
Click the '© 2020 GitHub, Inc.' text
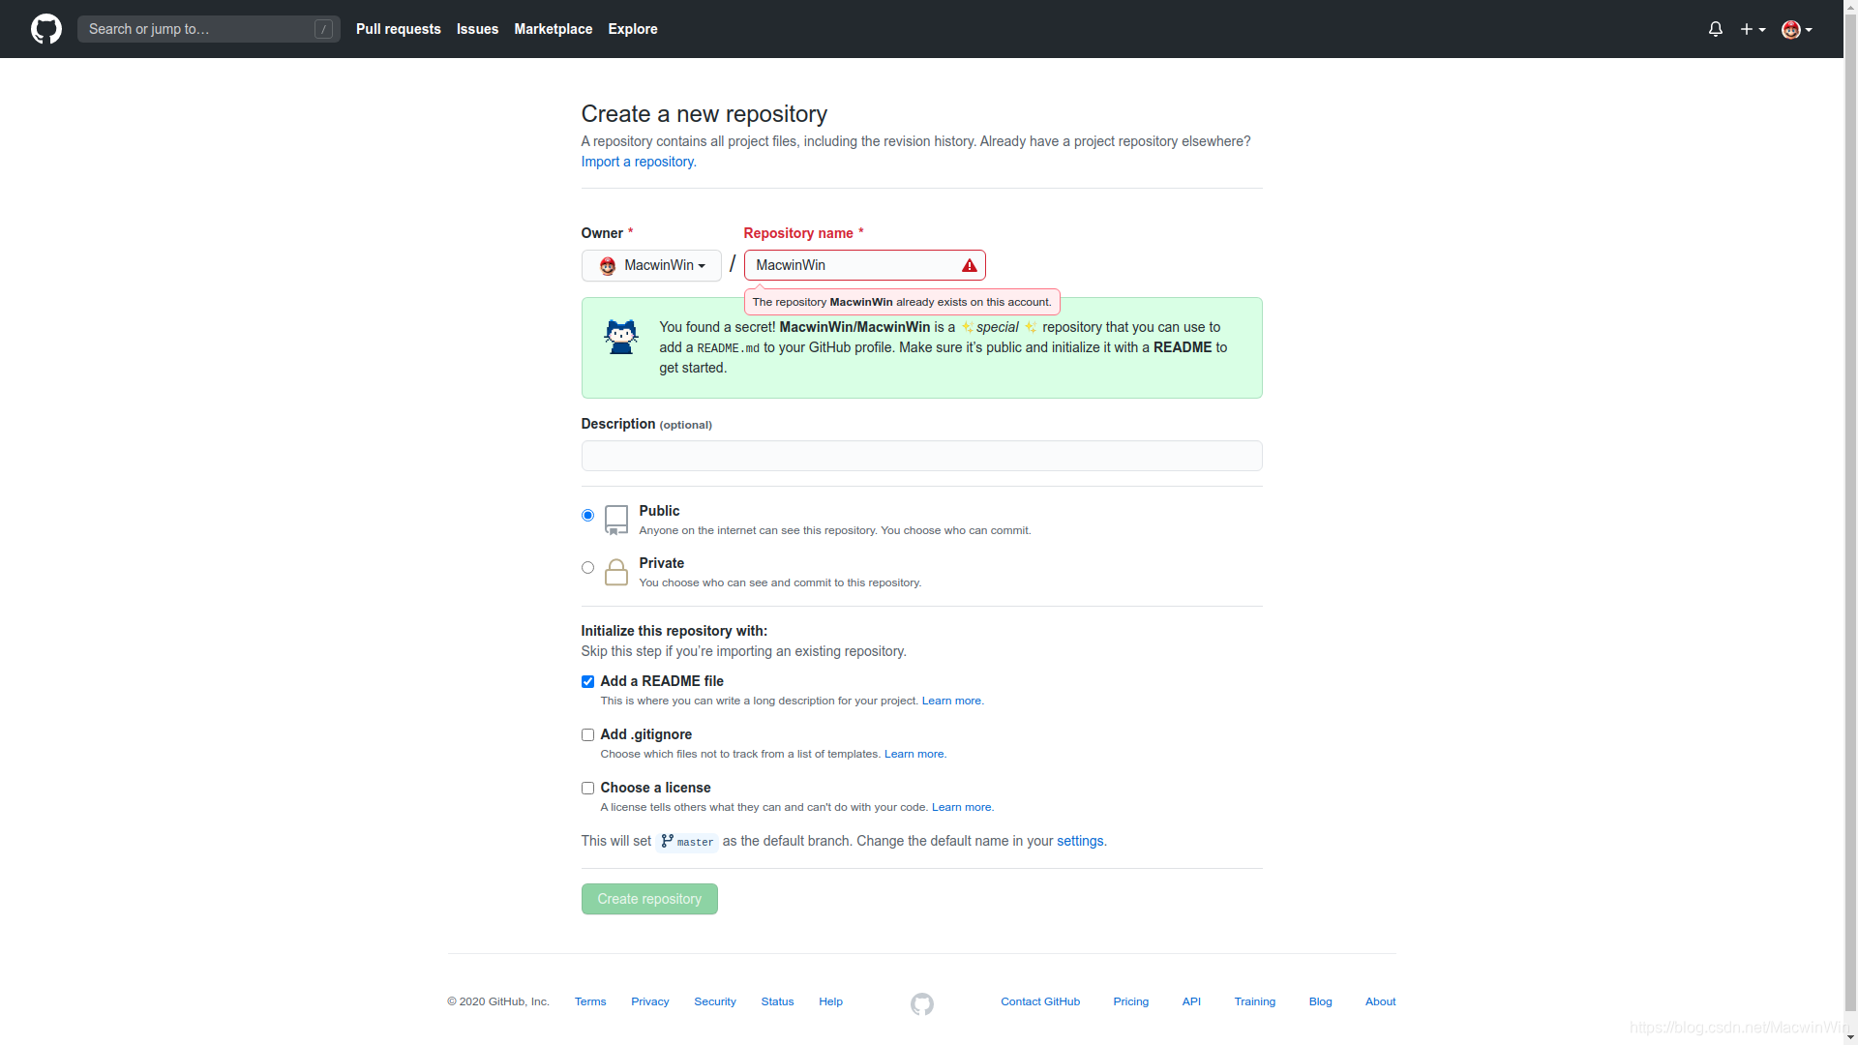pos(498,1001)
